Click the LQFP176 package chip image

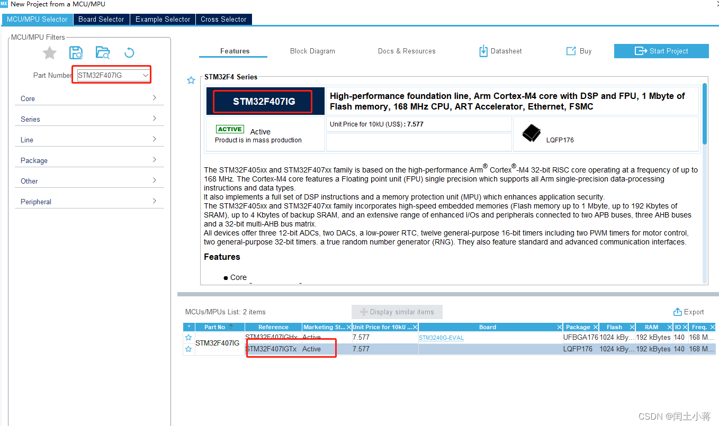(531, 133)
